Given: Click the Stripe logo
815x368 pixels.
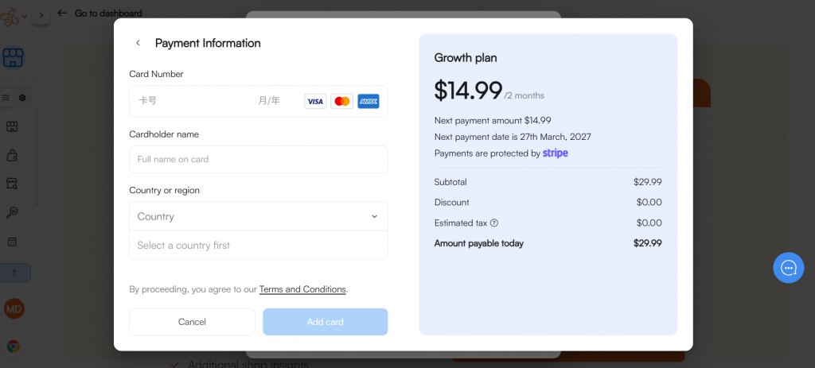Looking at the screenshot, I should click(556, 153).
